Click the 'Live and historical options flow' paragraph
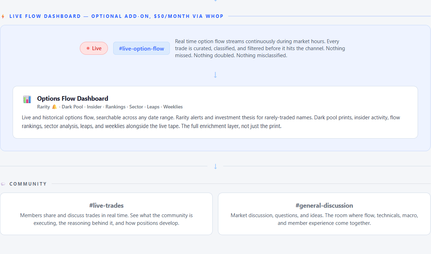 click(x=211, y=122)
